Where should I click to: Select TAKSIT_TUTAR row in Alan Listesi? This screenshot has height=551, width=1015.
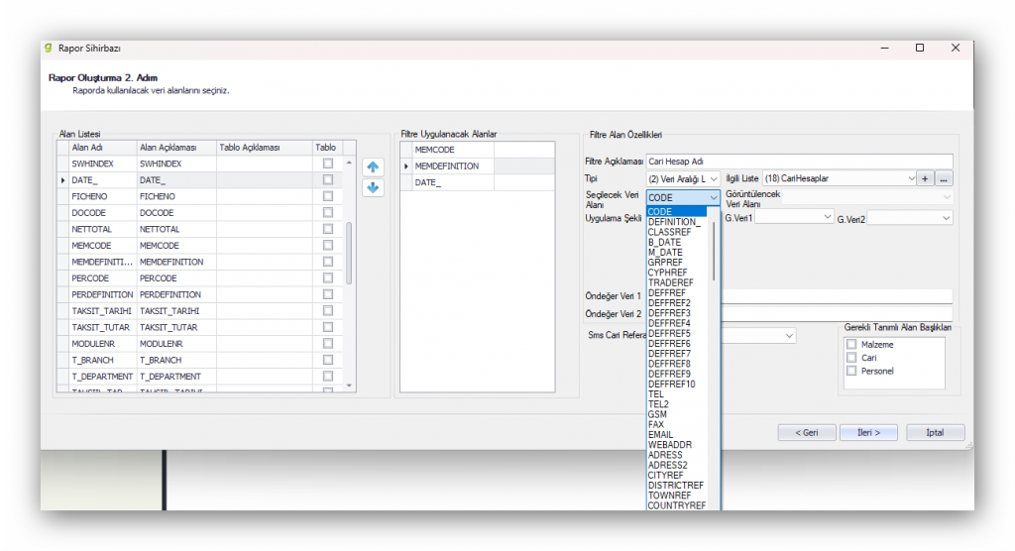click(200, 327)
